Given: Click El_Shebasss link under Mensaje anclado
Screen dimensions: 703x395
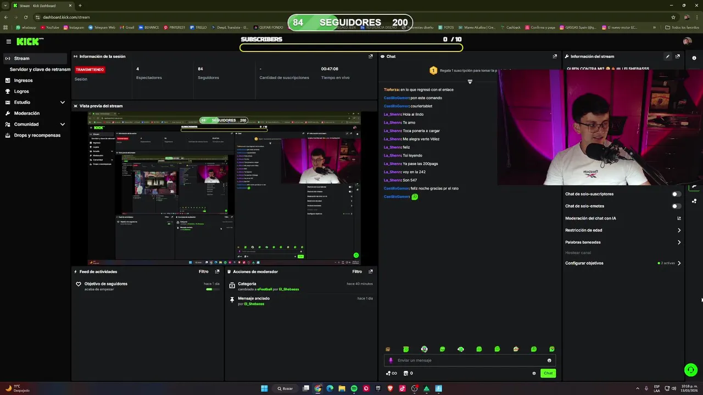Looking at the screenshot, I should pos(254,304).
